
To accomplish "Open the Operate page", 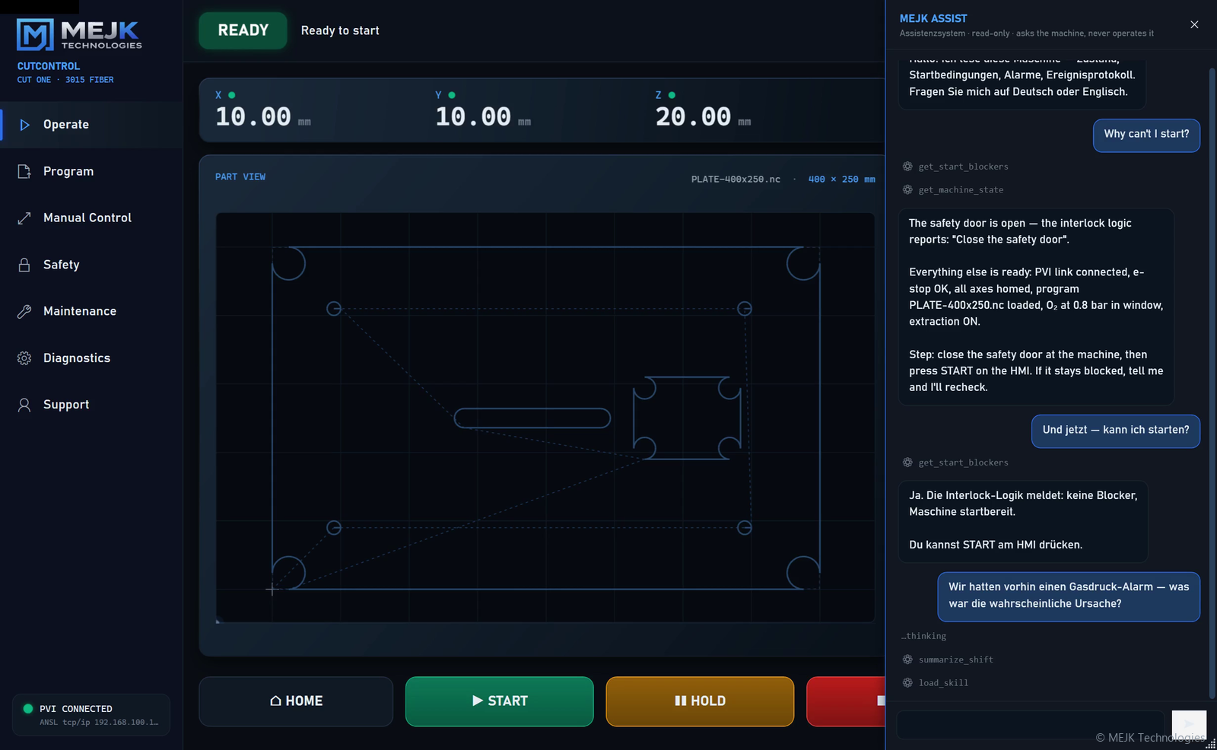I will 91,125.
